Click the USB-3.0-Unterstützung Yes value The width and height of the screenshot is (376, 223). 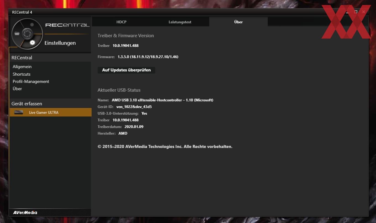(x=144, y=113)
